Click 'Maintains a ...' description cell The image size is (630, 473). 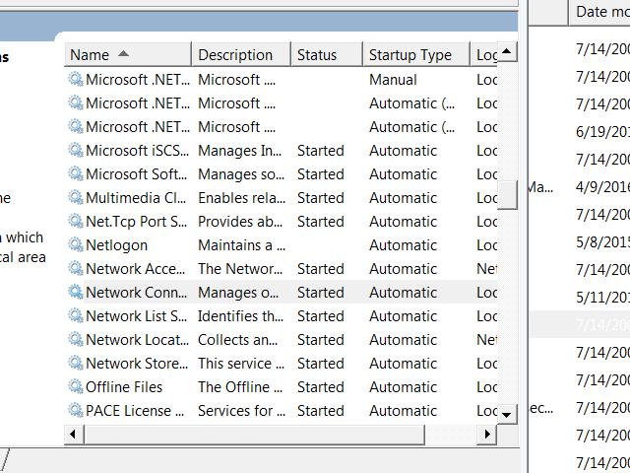[241, 245]
